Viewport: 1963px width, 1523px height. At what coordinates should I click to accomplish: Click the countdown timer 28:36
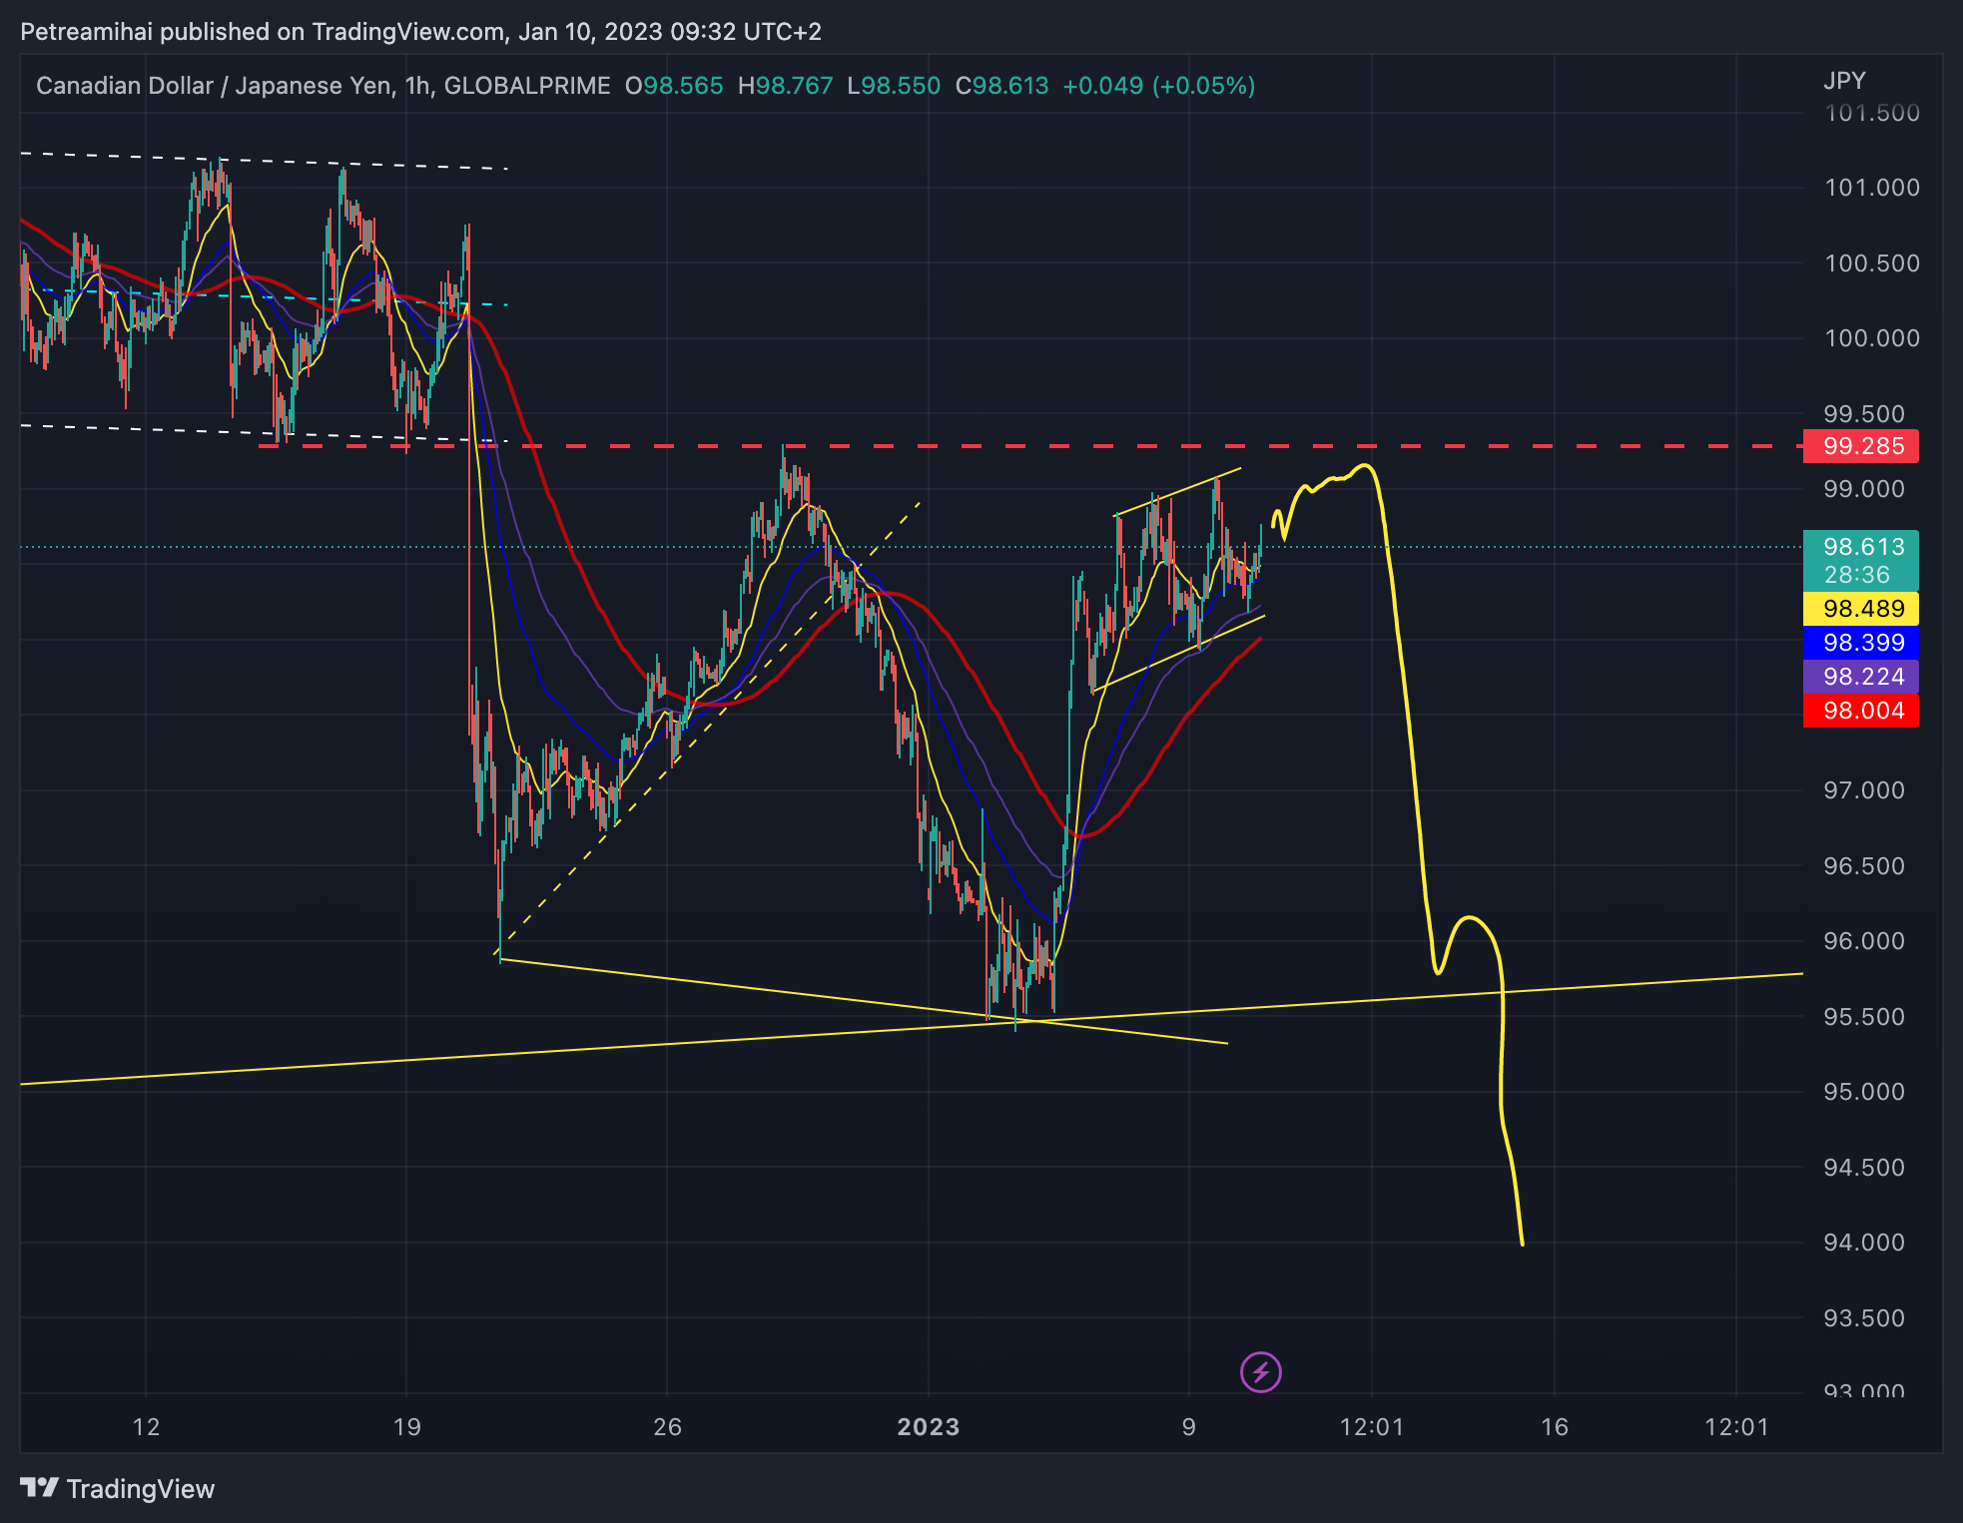tap(1857, 575)
